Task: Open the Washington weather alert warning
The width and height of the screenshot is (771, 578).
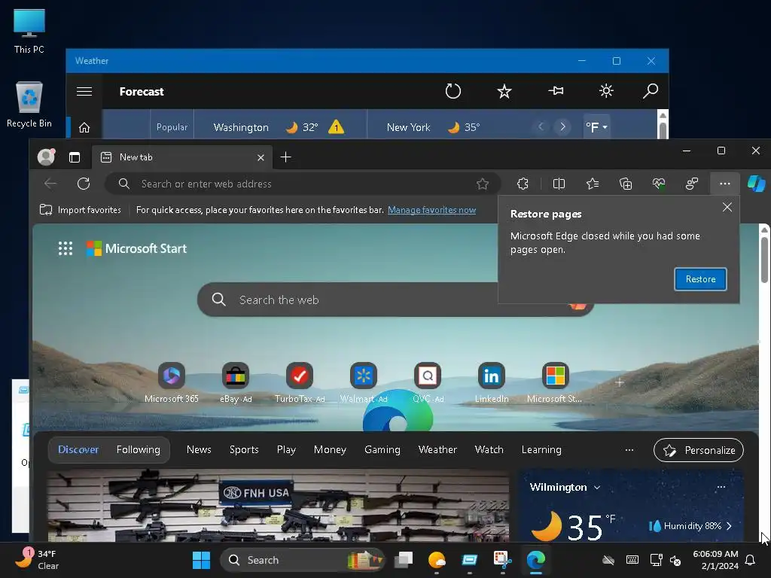Action: (x=337, y=127)
